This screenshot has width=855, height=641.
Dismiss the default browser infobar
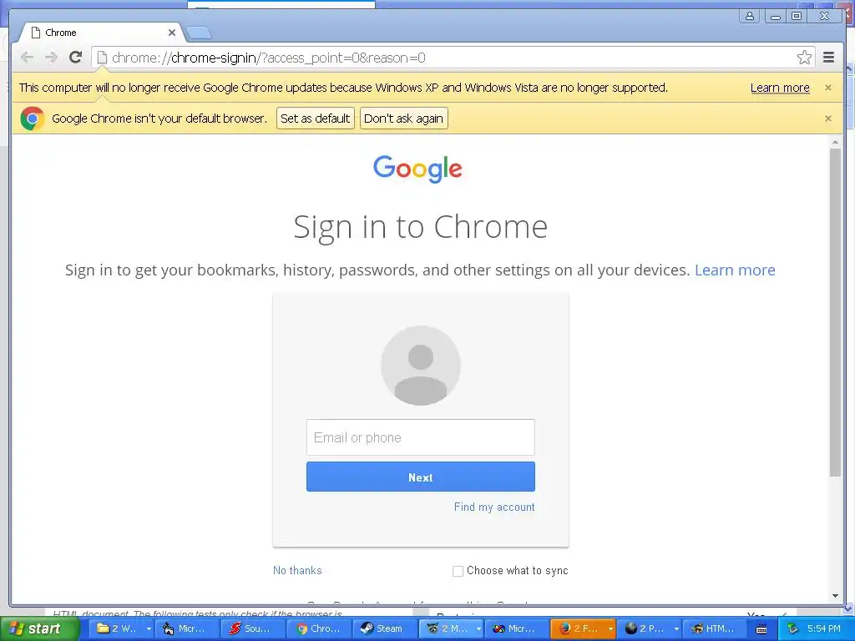(827, 119)
